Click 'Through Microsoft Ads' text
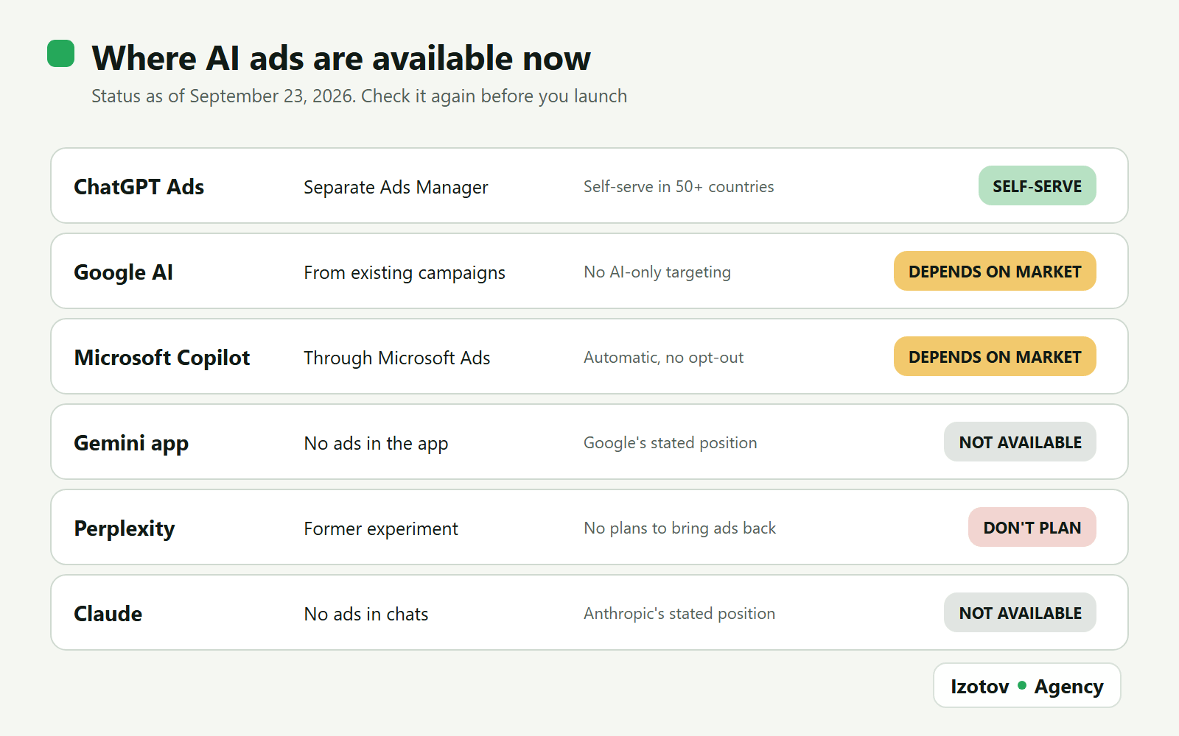 [x=396, y=358]
